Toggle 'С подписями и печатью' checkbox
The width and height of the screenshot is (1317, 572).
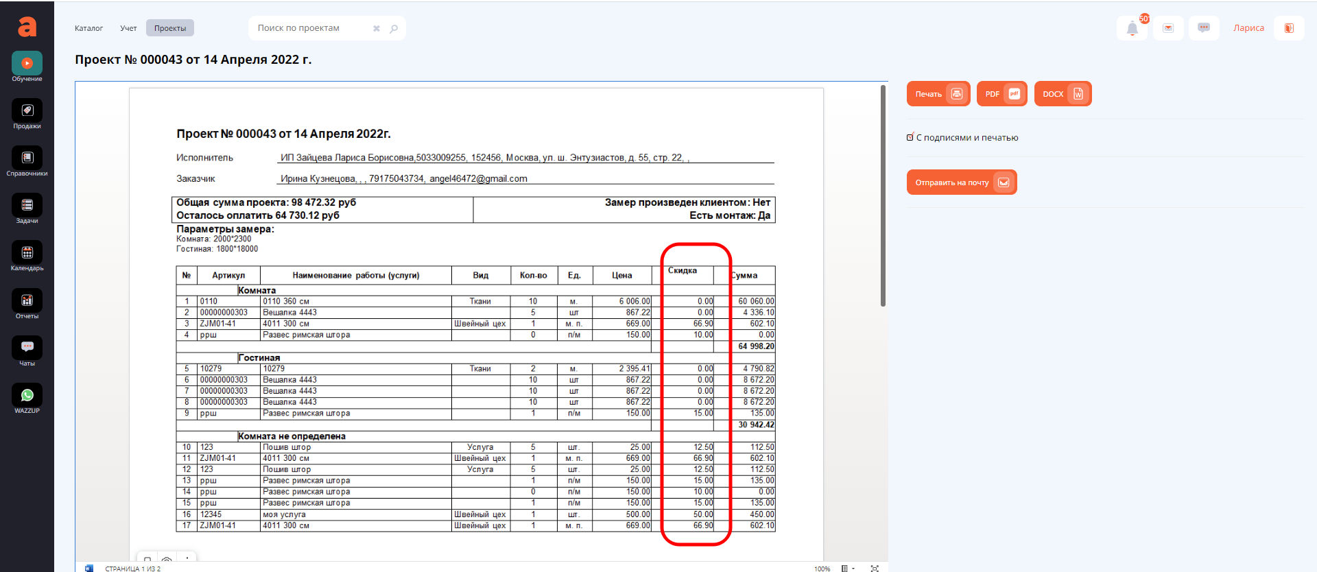click(x=910, y=138)
